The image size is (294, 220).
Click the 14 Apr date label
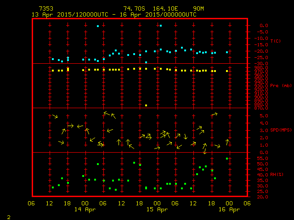click(x=85, y=209)
